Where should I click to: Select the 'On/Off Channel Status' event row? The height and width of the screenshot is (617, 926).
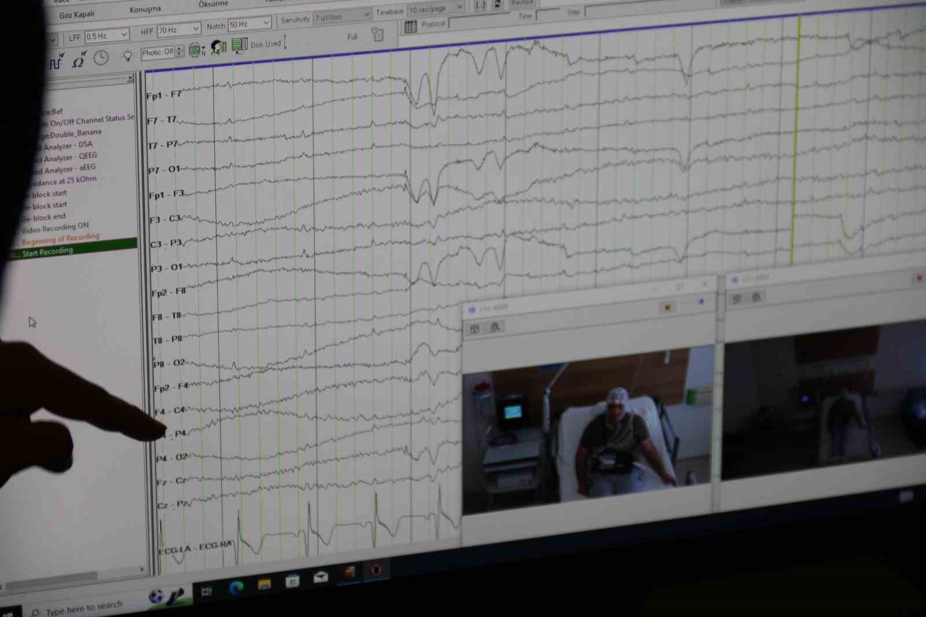88,120
